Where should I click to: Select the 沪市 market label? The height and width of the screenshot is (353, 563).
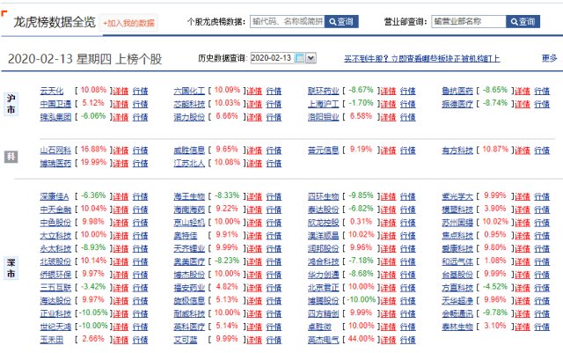[x=11, y=104]
